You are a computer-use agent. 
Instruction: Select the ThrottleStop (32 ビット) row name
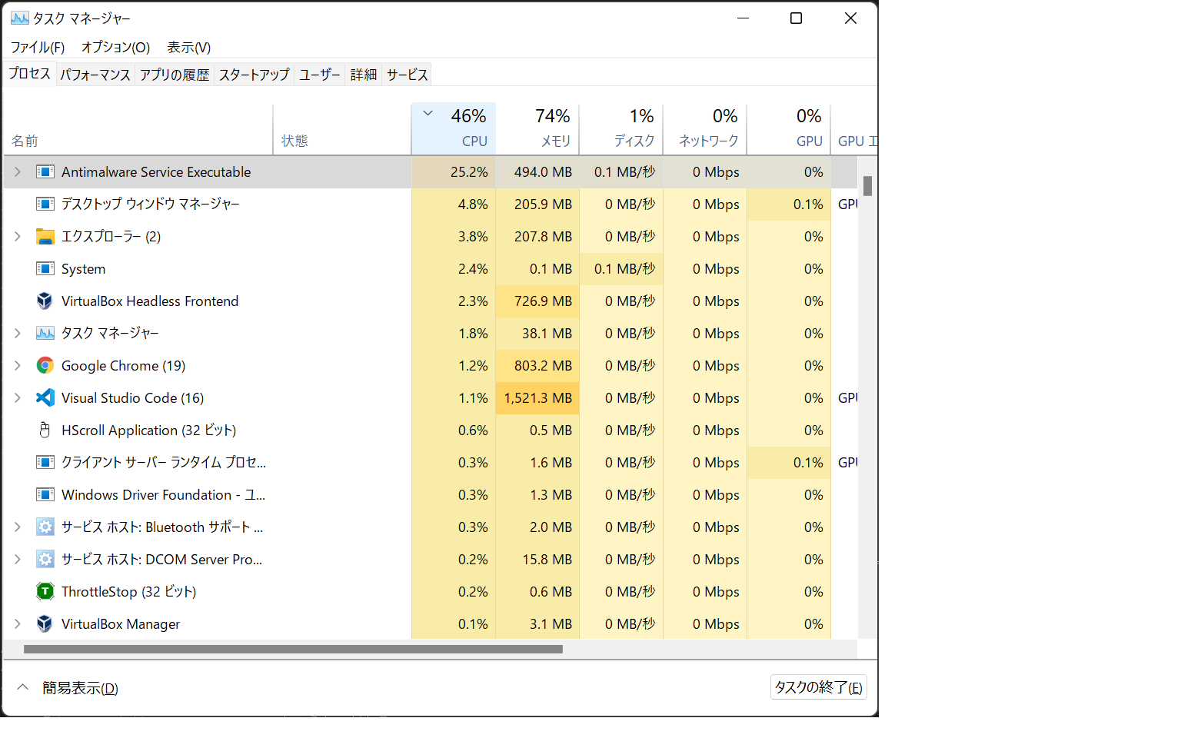click(129, 592)
